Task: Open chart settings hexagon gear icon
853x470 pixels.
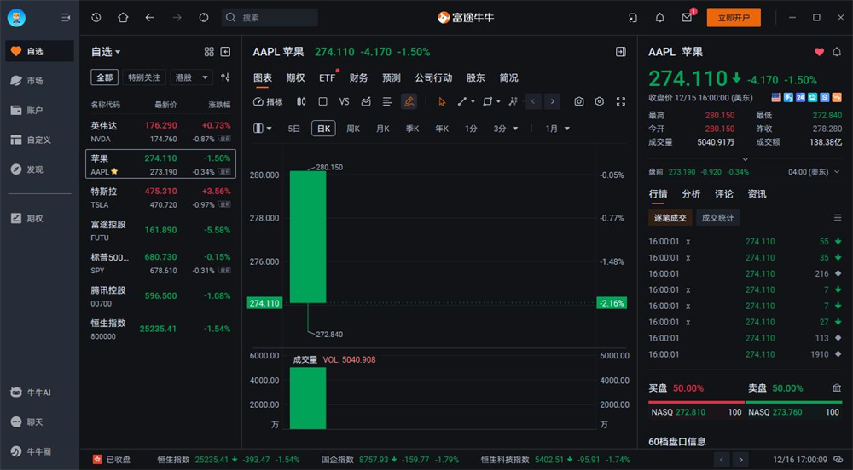Action: tap(600, 101)
